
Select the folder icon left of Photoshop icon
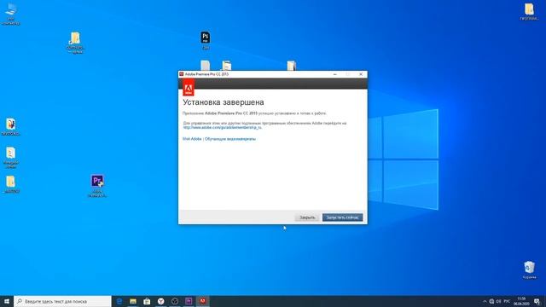point(75,43)
